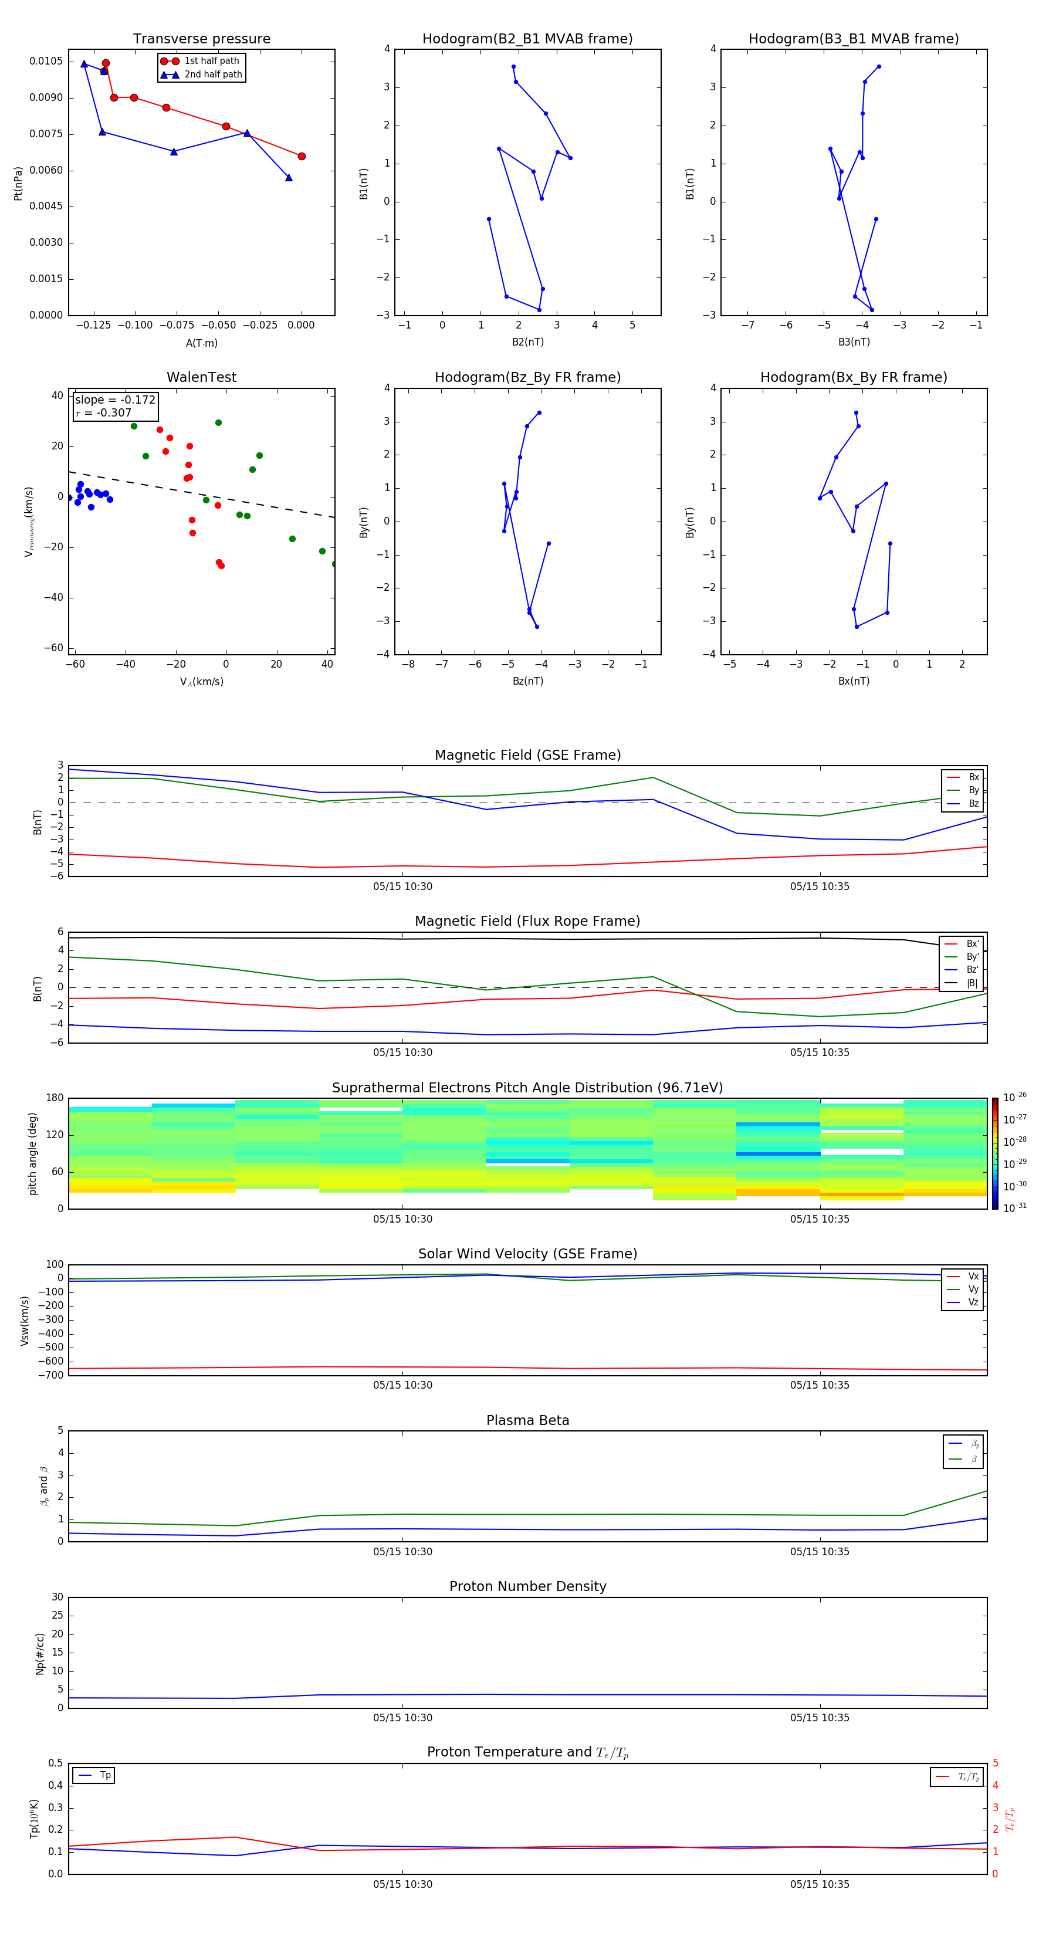The image size is (1056, 1936).
Task: Click "05/15 10:30" tick under Plasma Beta
Action: click(402, 1552)
